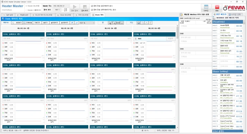Click the stop icon to disconnect
247x134 pixels.
[x=85, y=7]
